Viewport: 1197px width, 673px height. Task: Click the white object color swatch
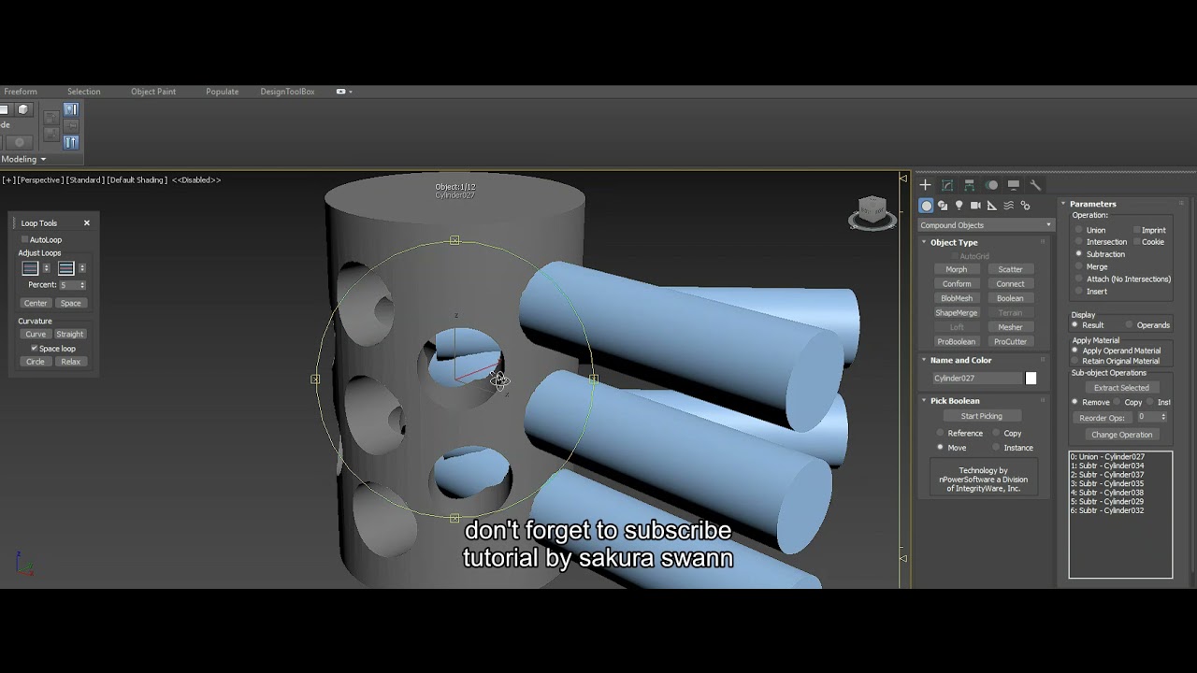click(x=1031, y=379)
